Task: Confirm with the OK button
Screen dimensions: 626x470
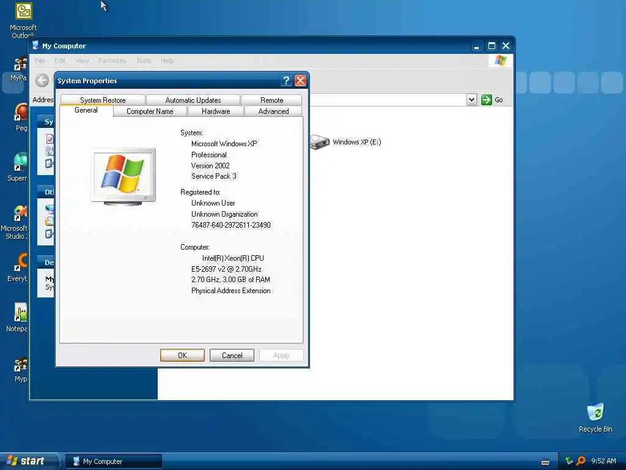Action: point(182,356)
